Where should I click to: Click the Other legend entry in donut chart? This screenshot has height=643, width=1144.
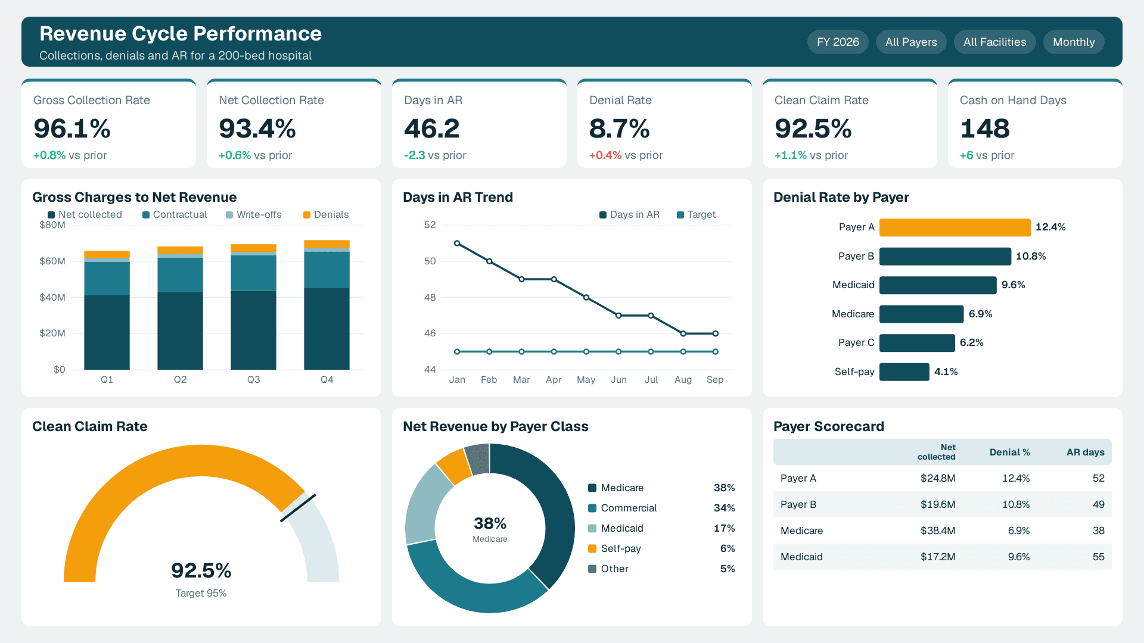[661, 569]
